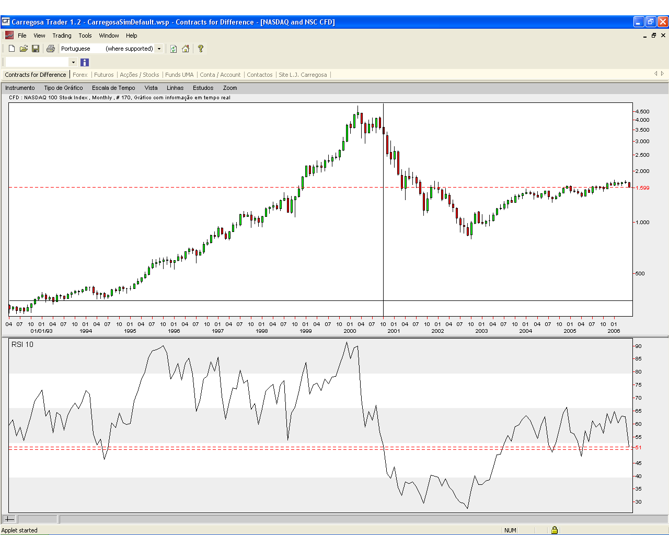Open the Site L.J. Carregosa tab
The image size is (669, 535).
[x=303, y=75]
